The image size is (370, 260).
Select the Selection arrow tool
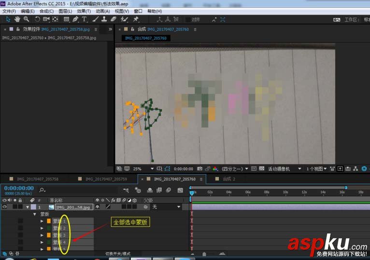[x=8, y=19]
